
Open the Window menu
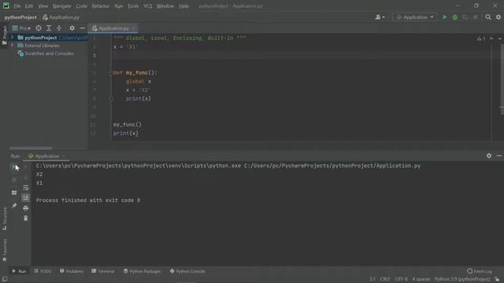coord(165,6)
